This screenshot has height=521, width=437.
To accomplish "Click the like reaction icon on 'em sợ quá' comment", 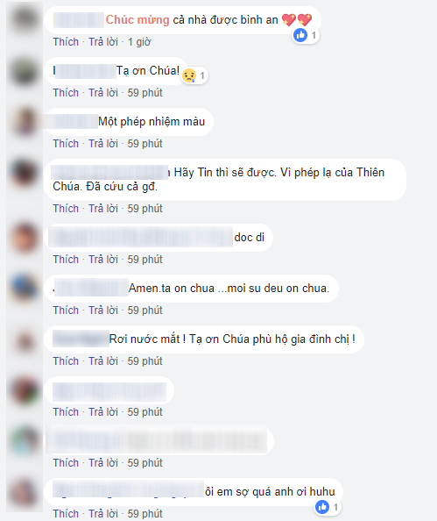I will [322, 507].
